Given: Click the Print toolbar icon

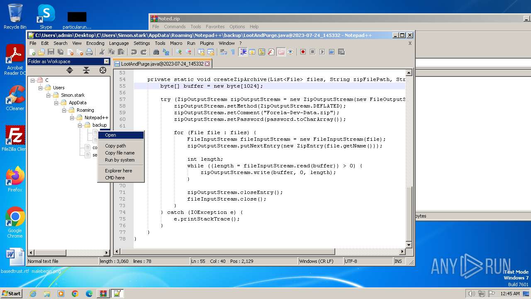Looking at the screenshot, I should (89, 52).
